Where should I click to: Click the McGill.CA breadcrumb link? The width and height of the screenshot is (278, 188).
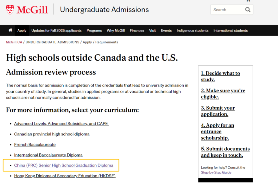pyautogui.click(x=14, y=42)
